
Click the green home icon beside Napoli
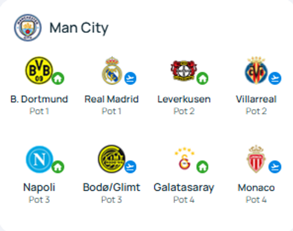coord(58,167)
